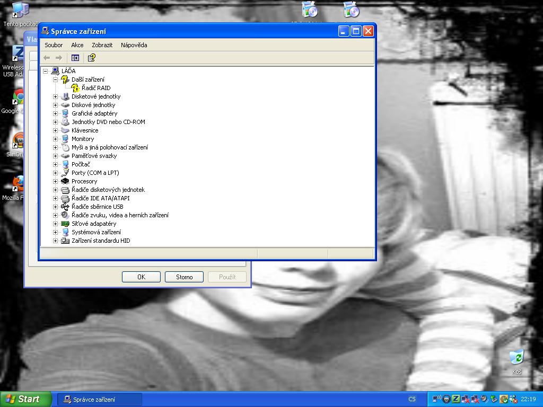The width and height of the screenshot is (543, 407).
Task: Click the Properties/help toolbar icon with question mark
Action: tap(91, 58)
